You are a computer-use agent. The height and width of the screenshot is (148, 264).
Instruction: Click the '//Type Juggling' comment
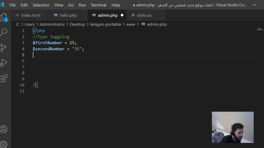click(x=51, y=37)
